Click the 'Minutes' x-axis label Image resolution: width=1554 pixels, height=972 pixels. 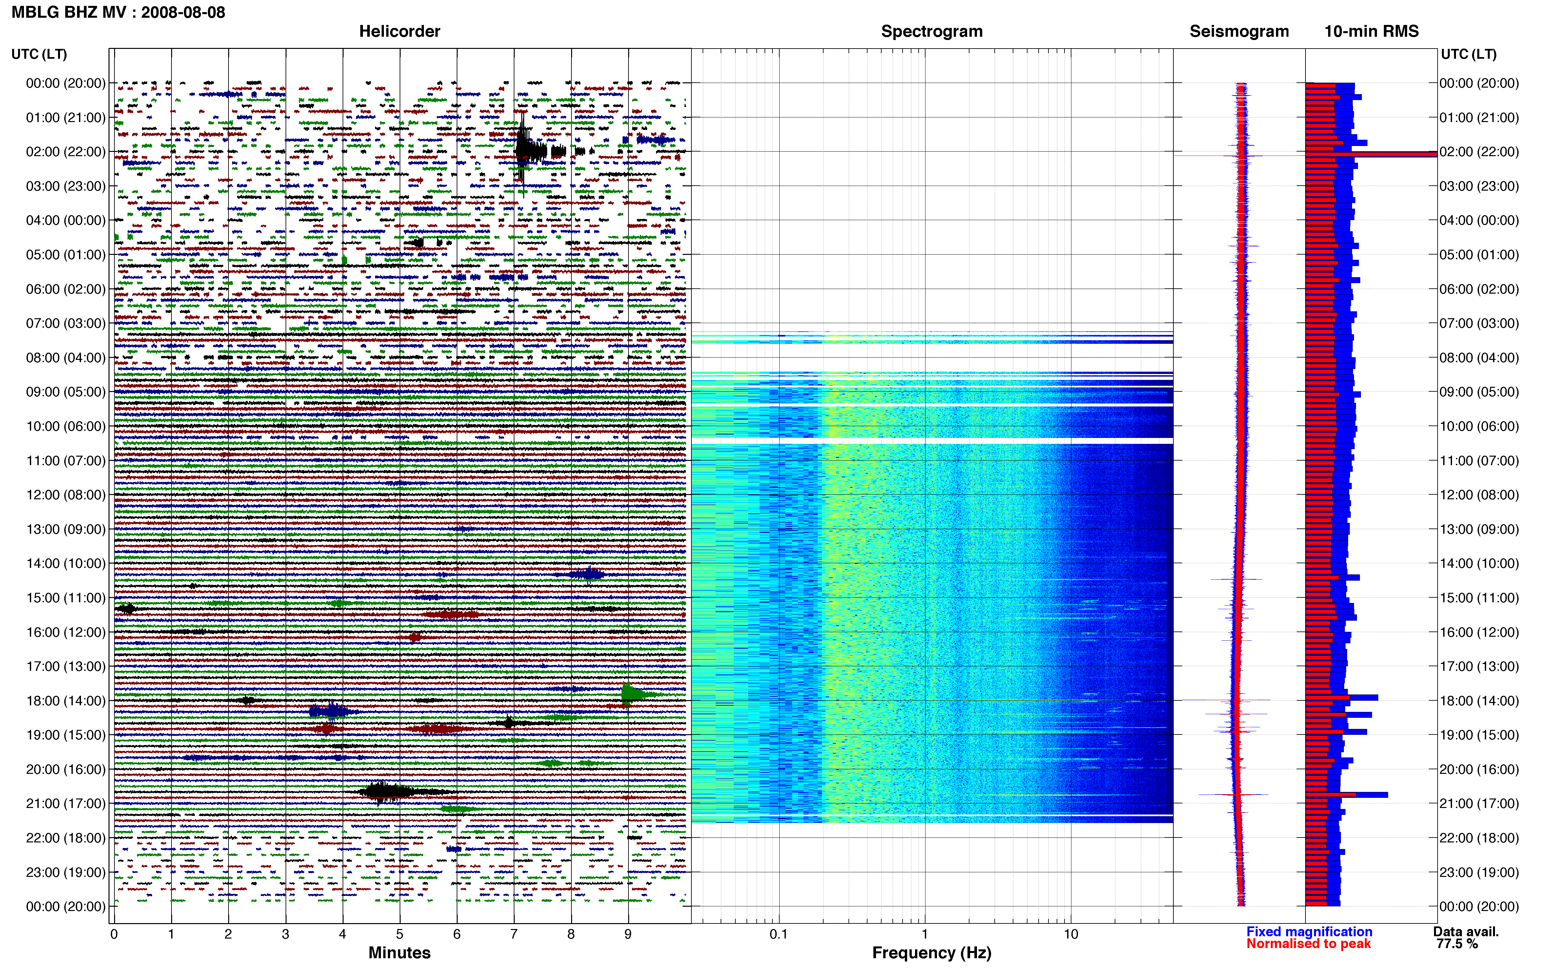pos(400,953)
